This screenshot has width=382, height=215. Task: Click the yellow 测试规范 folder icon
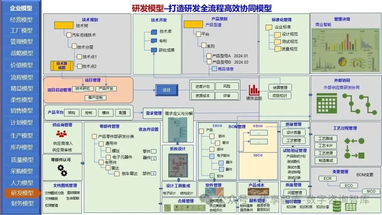[278, 42]
